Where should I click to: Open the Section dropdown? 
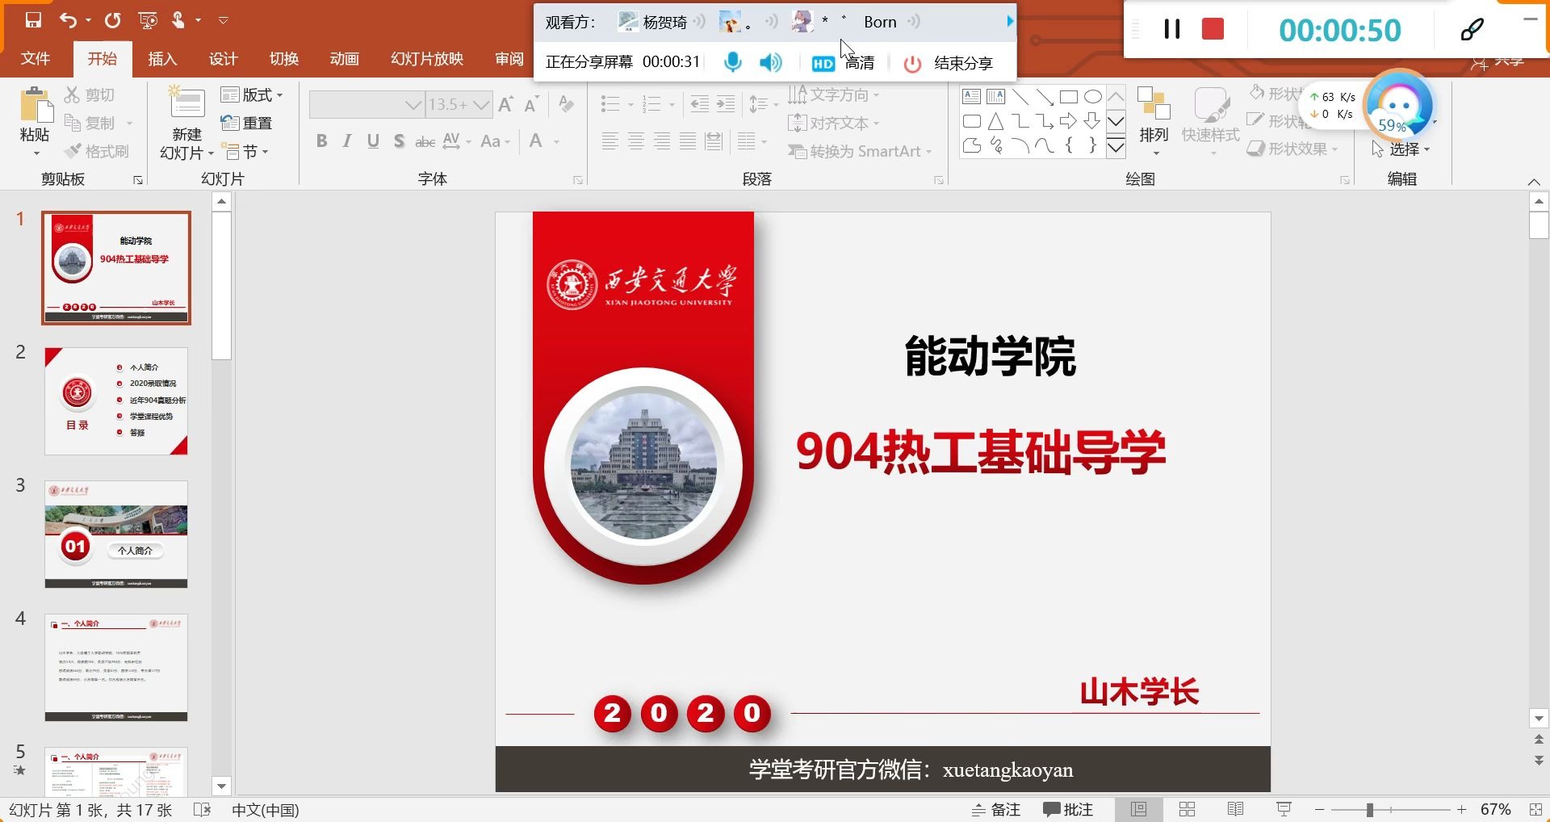click(245, 152)
